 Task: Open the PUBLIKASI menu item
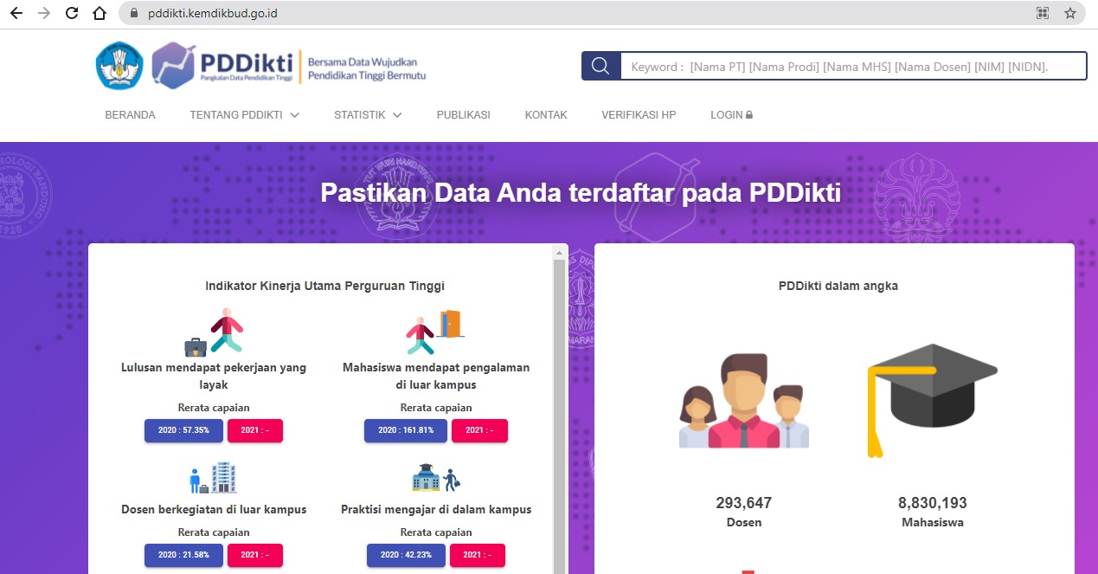[x=463, y=115]
